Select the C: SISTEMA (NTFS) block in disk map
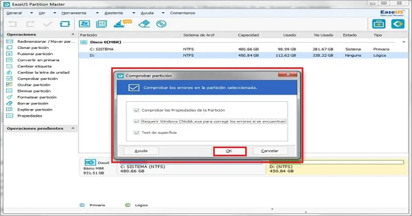412x216 pixels. pyautogui.click(x=192, y=168)
